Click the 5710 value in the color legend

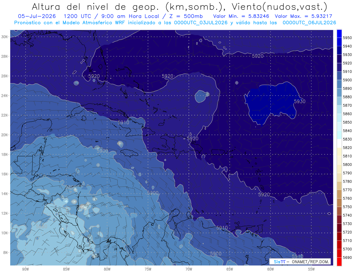point(347,241)
